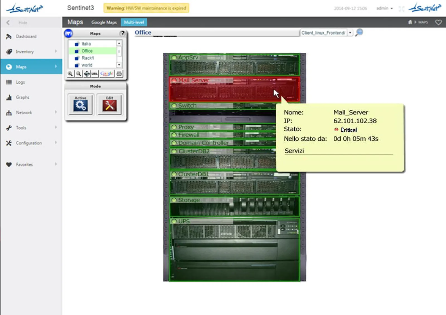
Task: Select the world map
Action: point(87,65)
